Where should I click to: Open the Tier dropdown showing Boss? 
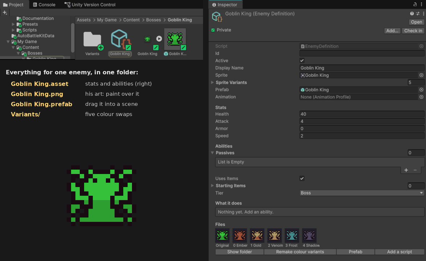(x=361, y=193)
